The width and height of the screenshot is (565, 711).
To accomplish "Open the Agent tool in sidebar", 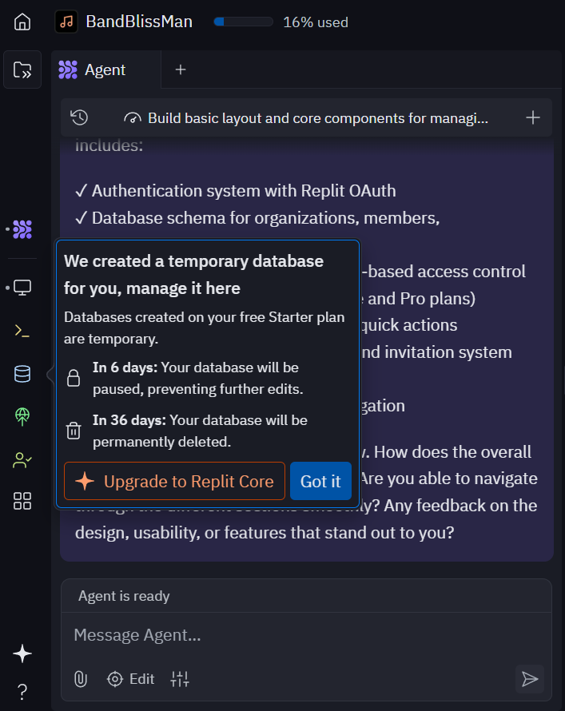I will [22, 229].
